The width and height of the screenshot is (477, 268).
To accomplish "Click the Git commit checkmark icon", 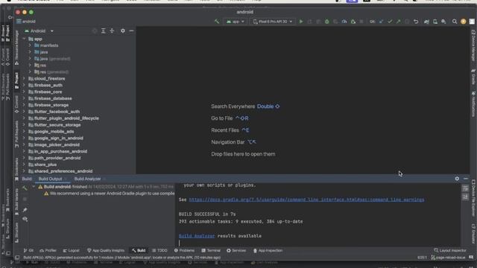I will point(390,22).
